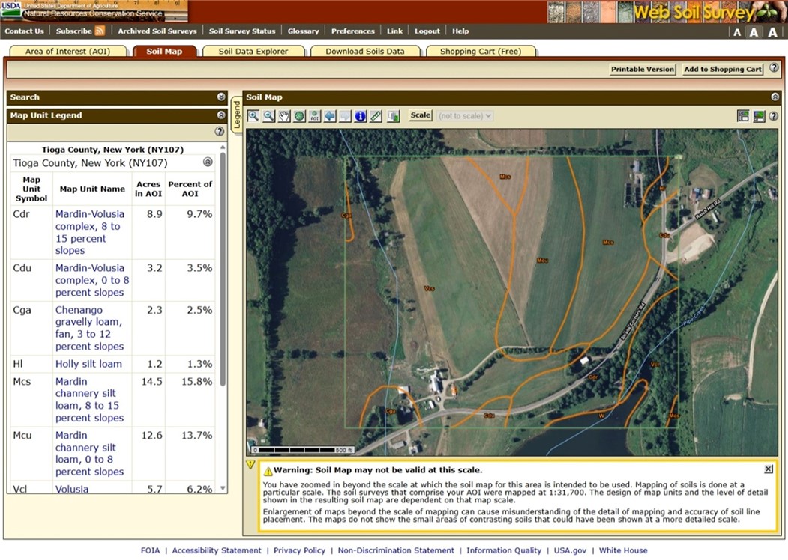Click the full extent globe icon

tap(299, 116)
